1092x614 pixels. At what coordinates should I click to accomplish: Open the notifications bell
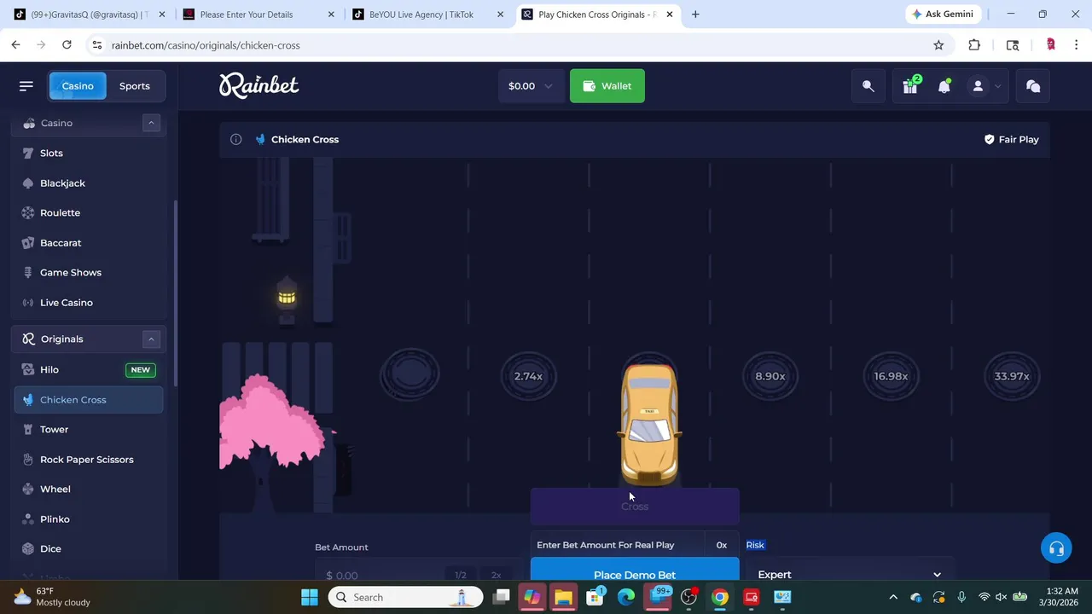point(944,86)
